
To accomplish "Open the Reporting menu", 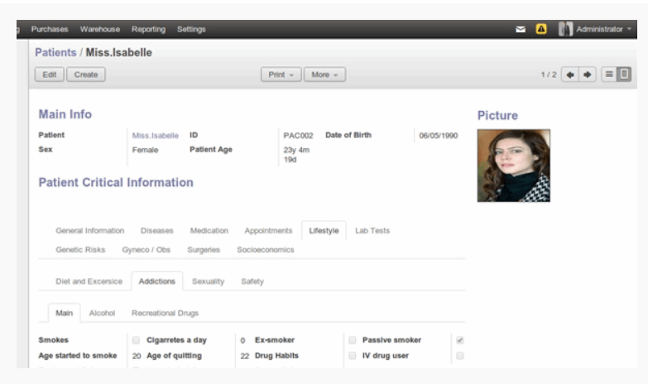I will click(148, 29).
